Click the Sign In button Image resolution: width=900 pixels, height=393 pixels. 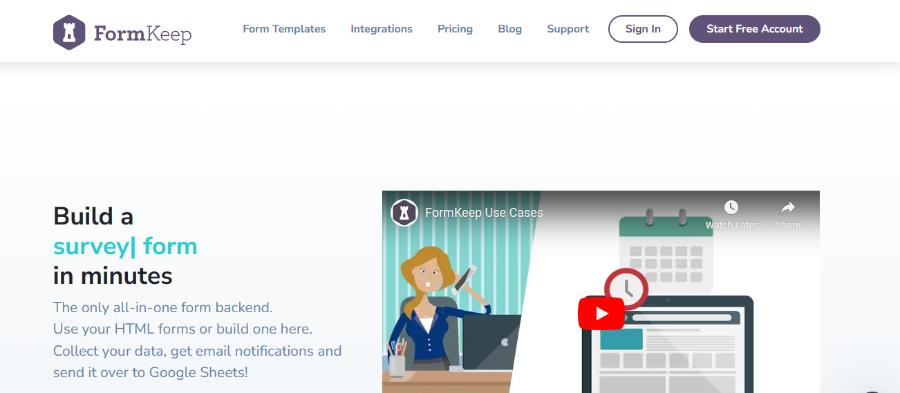pyautogui.click(x=643, y=29)
